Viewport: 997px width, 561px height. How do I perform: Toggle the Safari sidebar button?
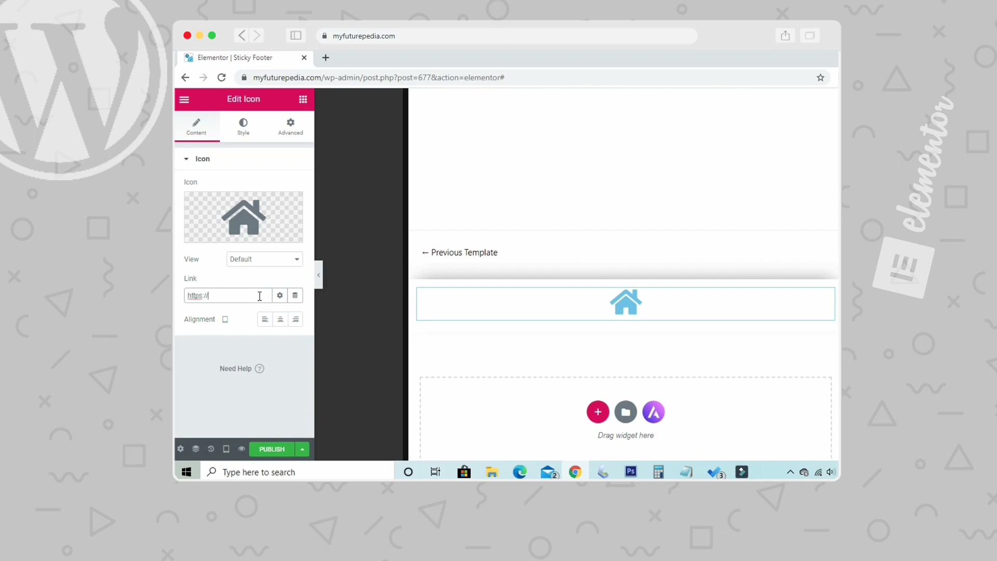click(296, 35)
